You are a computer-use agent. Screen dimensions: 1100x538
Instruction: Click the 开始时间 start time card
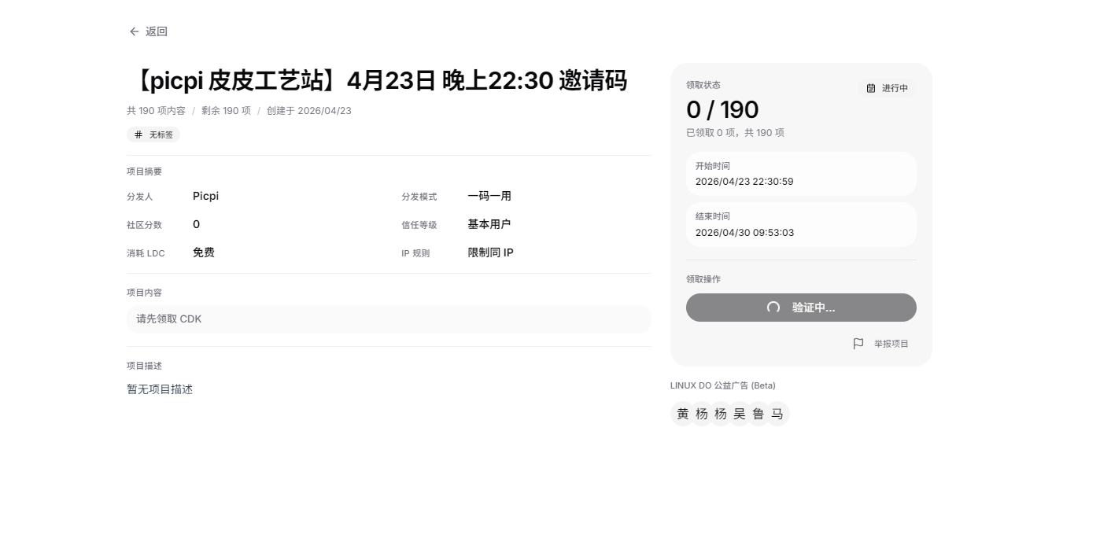point(801,174)
